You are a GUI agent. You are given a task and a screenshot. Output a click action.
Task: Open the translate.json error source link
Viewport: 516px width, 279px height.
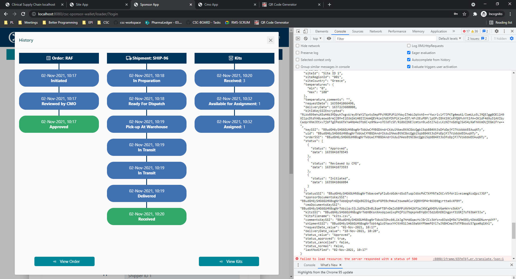tap(468, 259)
